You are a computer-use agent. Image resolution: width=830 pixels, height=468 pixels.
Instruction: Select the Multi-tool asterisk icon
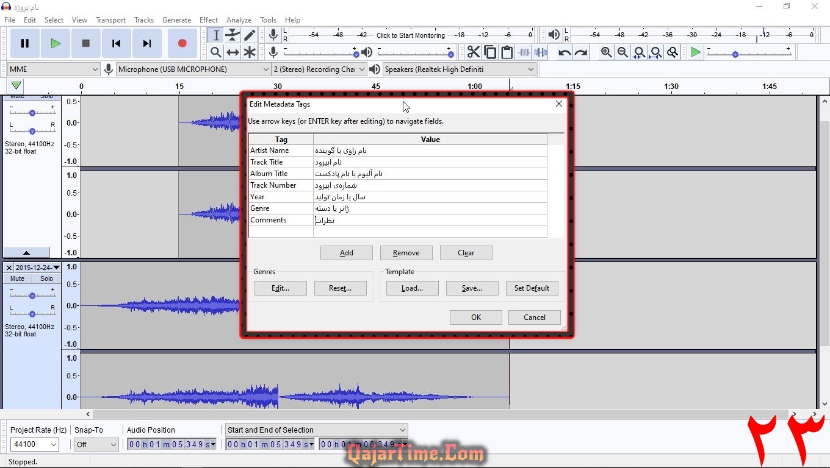click(250, 52)
